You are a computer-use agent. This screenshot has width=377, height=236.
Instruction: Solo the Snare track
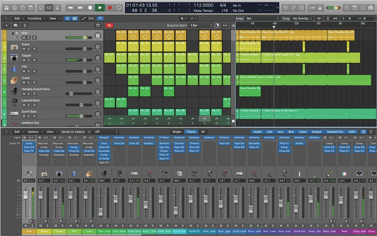(29, 49)
